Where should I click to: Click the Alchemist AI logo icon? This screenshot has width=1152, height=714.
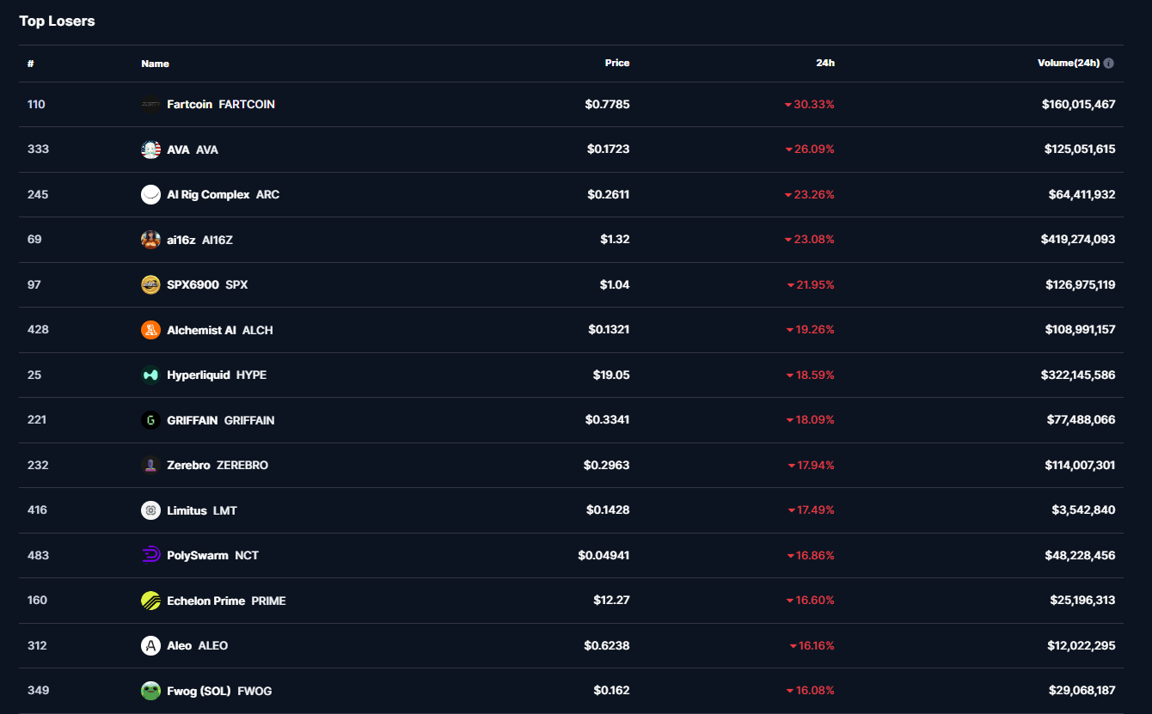(150, 330)
